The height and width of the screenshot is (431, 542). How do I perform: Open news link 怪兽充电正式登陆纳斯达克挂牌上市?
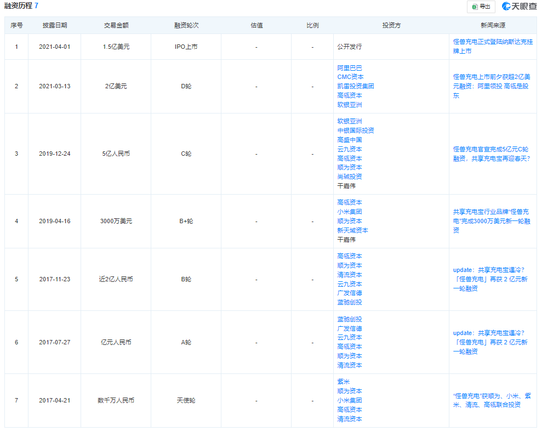(493, 47)
